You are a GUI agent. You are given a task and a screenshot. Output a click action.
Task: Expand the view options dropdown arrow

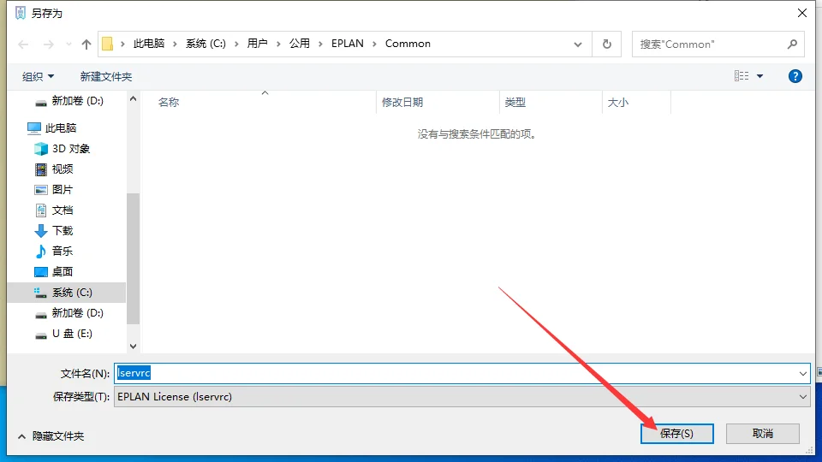point(759,77)
